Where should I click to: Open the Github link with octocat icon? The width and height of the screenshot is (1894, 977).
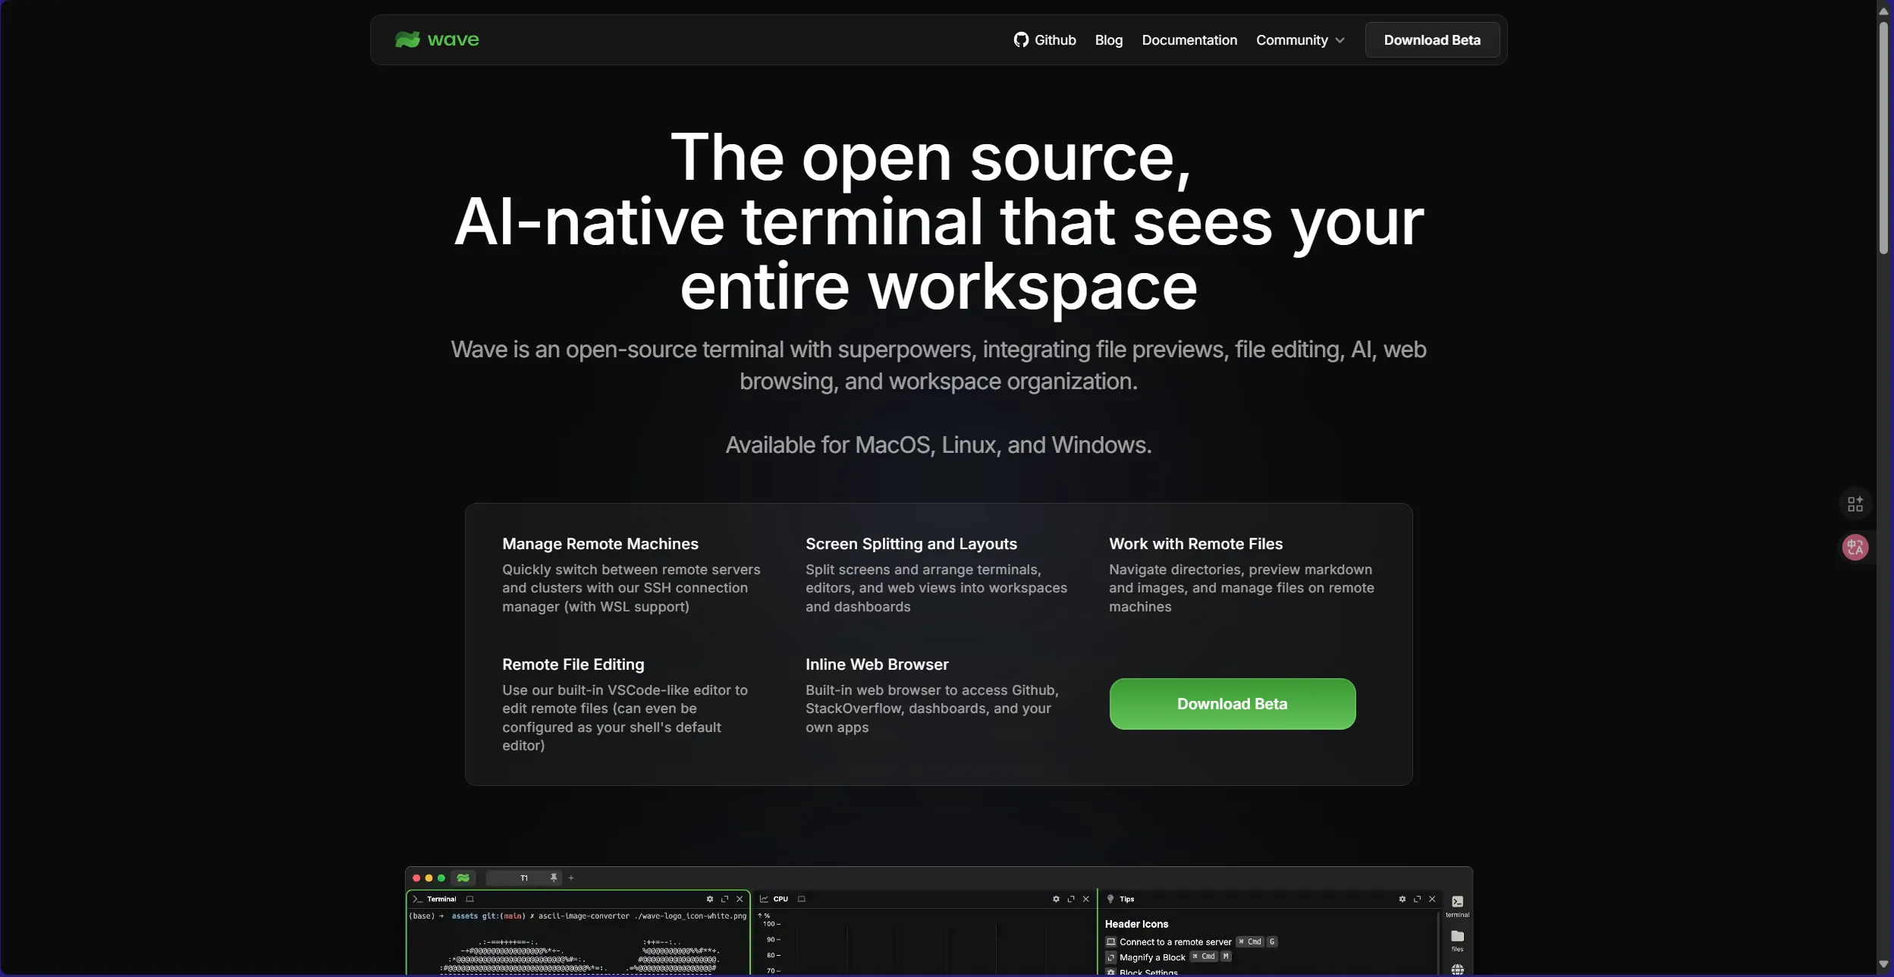point(1044,39)
